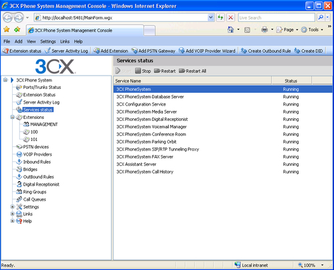
Task: Click the browser Stop loading icon
Action: pyautogui.click(x=230, y=17)
